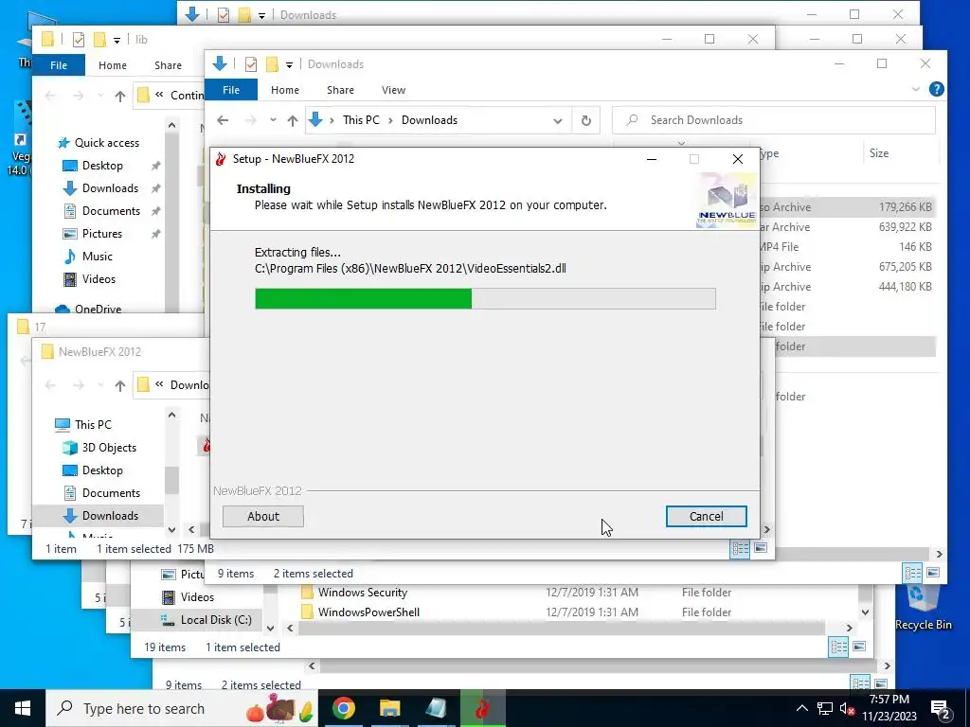970x727 pixels.
Task: Select This PC in NewBlueFX 2012 window
Action: pyautogui.click(x=93, y=425)
